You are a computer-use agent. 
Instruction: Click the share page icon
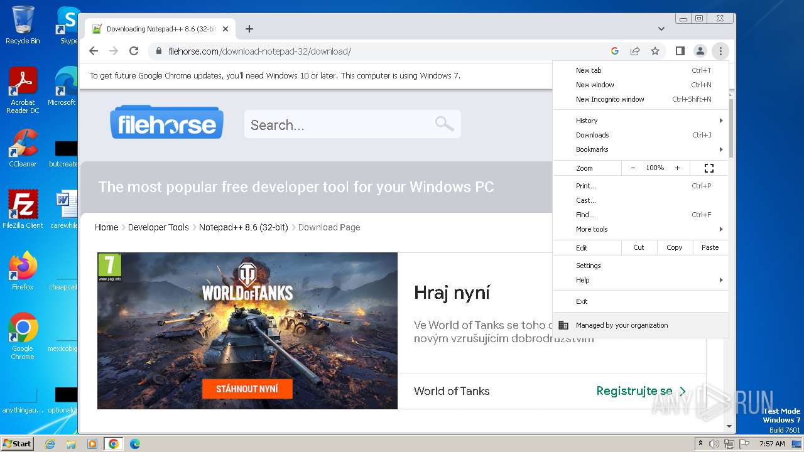(x=635, y=51)
